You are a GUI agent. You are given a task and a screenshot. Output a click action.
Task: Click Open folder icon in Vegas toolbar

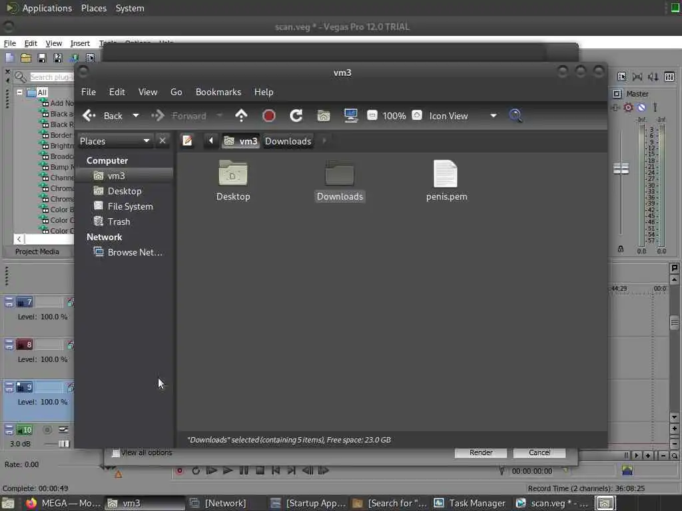[x=26, y=57]
